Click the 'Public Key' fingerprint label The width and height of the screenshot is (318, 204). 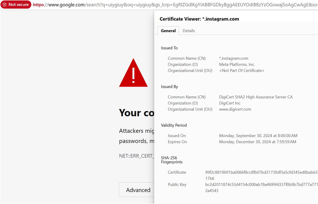(177, 184)
